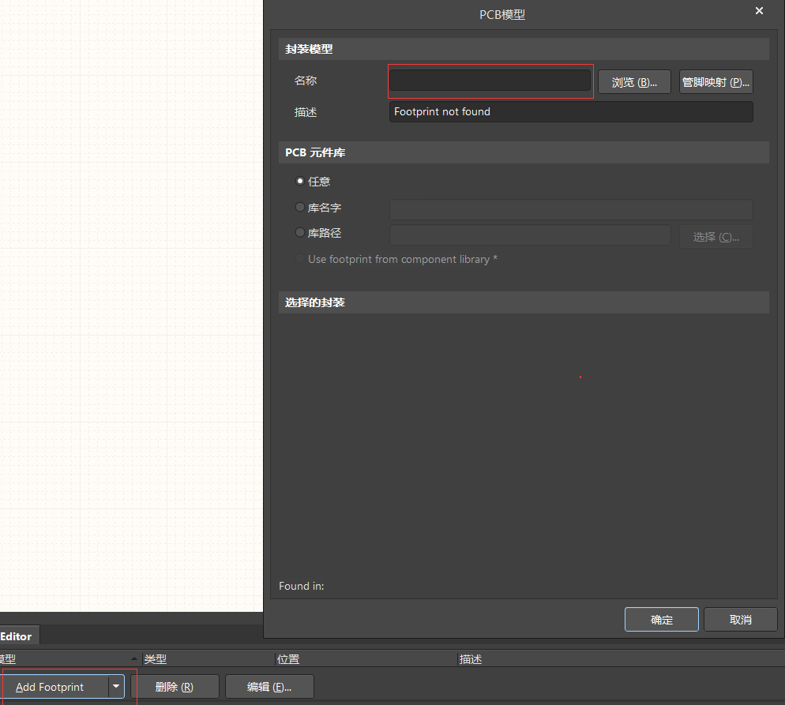
Task: Open pin mapping with 管脚映射 (P) button
Action: 716,82
